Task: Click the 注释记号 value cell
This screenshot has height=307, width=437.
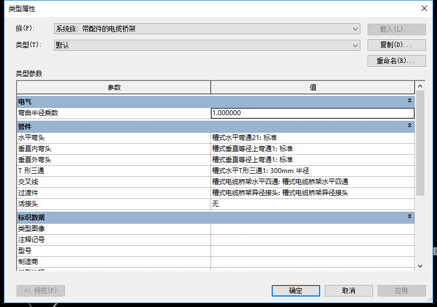Action: (x=312, y=240)
